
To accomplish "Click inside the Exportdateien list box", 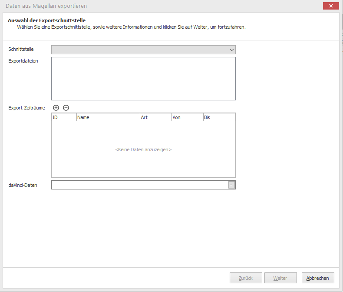I will [x=143, y=79].
